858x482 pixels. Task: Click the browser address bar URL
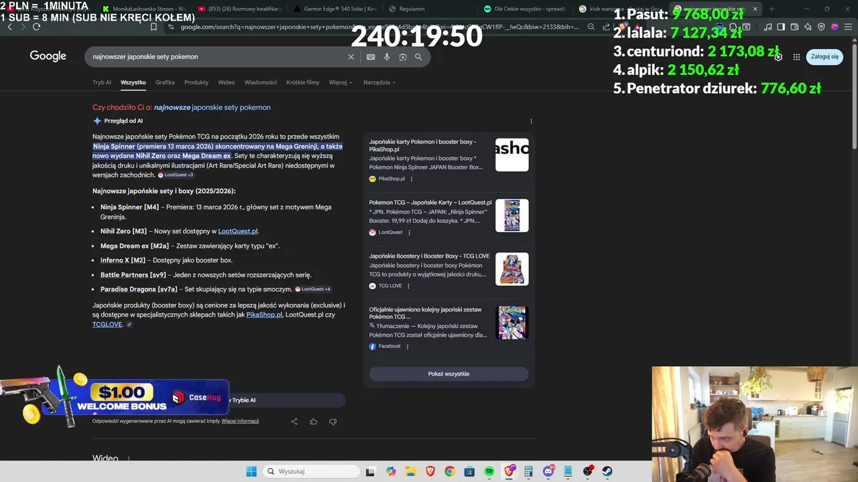click(379, 27)
